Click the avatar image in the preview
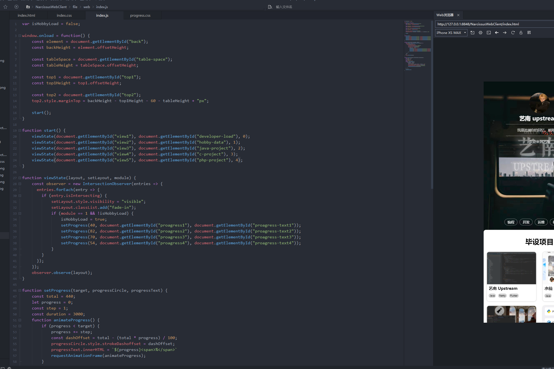The height and width of the screenshot is (369, 554). [540, 103]
